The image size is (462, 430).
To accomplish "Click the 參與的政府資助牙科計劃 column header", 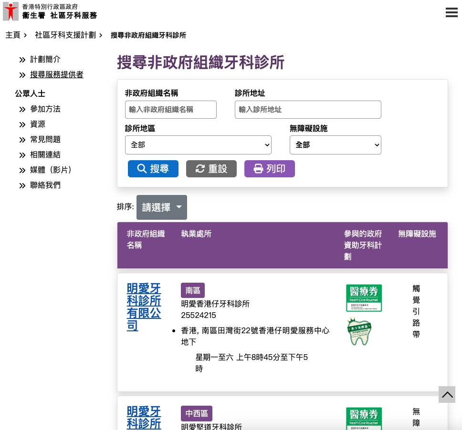I will [x=363, y=245].
